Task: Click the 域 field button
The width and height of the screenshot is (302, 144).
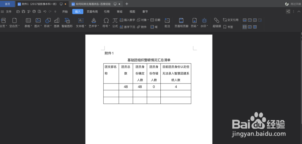Action: click(x=154, y=27)
